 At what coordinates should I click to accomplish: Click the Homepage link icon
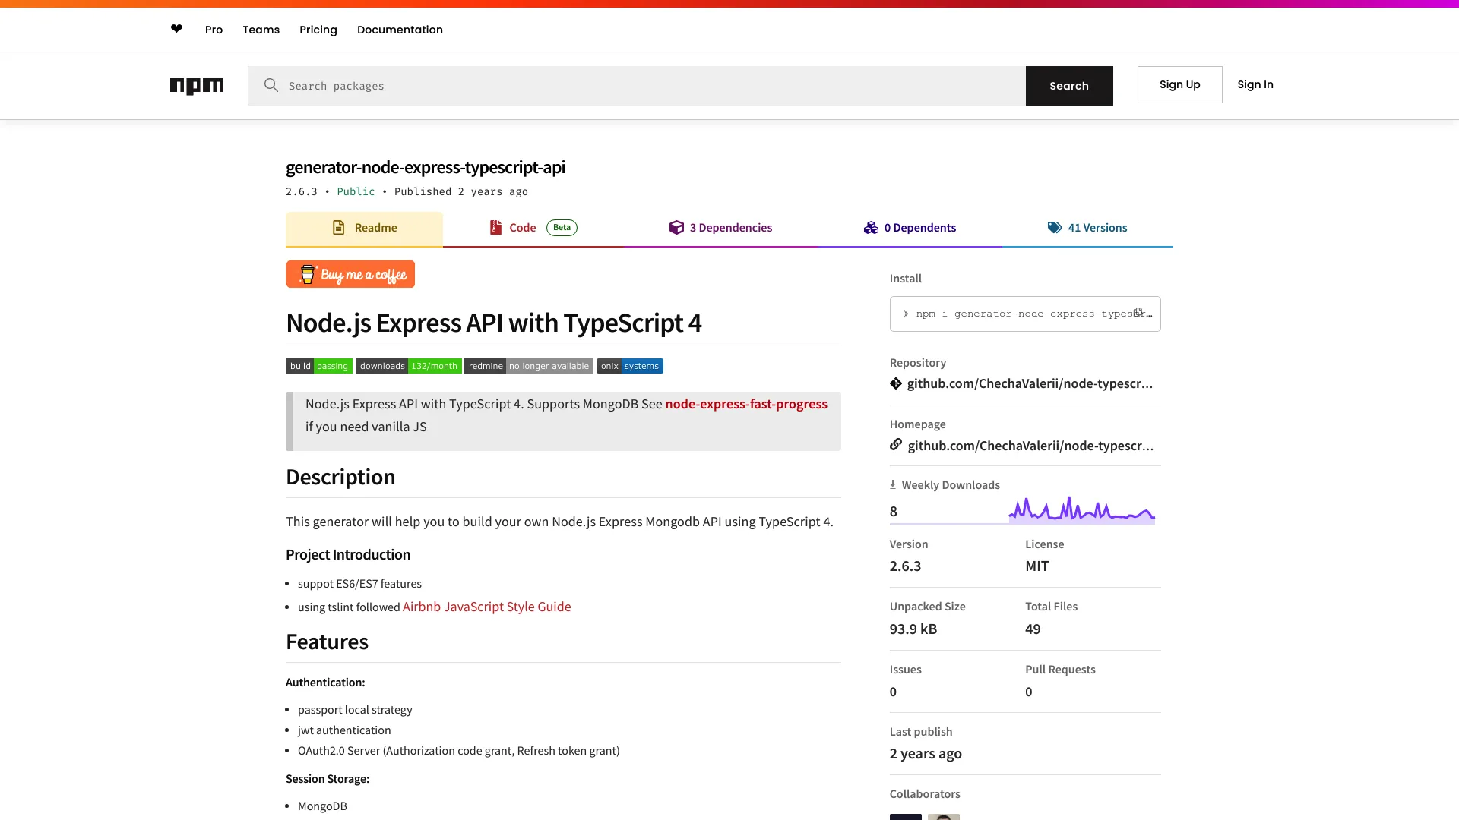point(895,443)
